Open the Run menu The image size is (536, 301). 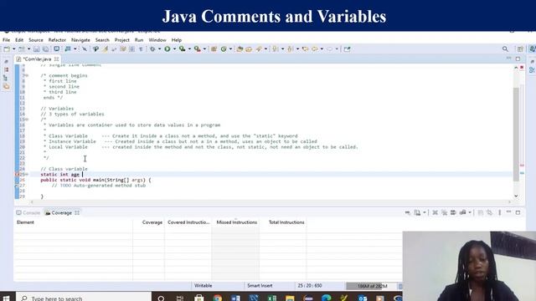(x=139, y=40)
